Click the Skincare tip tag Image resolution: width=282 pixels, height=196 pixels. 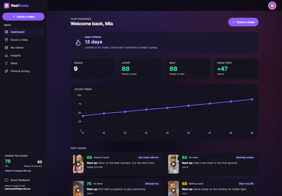[152, 184]
